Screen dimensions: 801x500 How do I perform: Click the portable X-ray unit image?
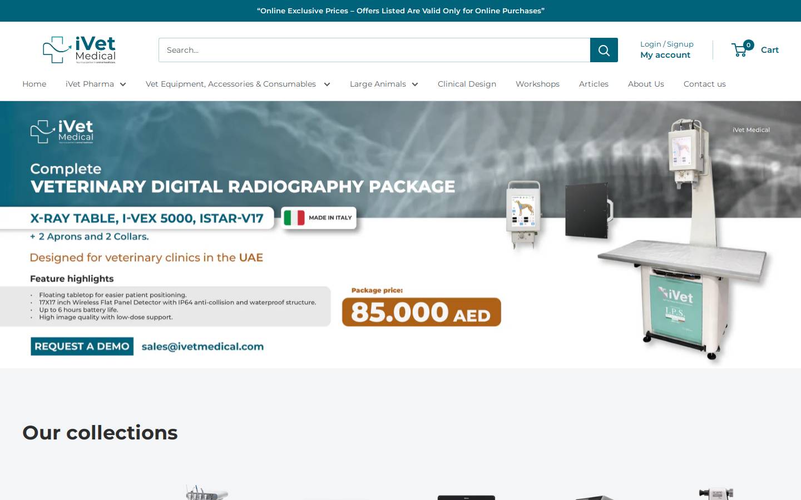(x=523, y=214)
